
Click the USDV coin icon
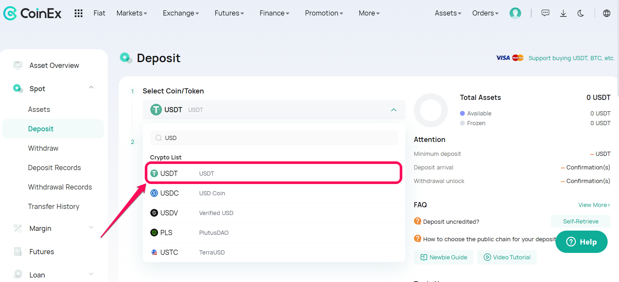[x=154, y=213]
